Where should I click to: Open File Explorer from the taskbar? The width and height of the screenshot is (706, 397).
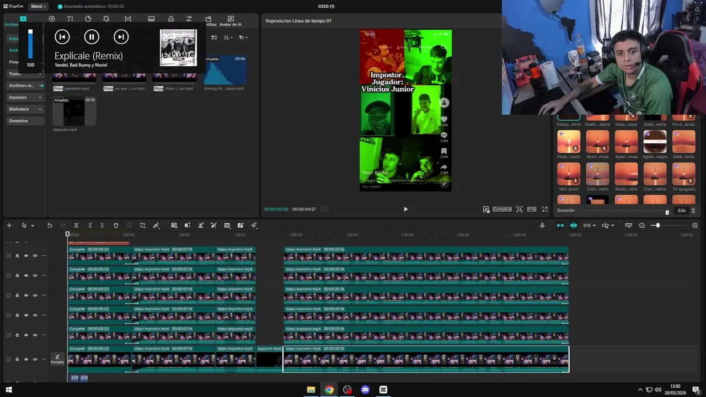(311, 390)
